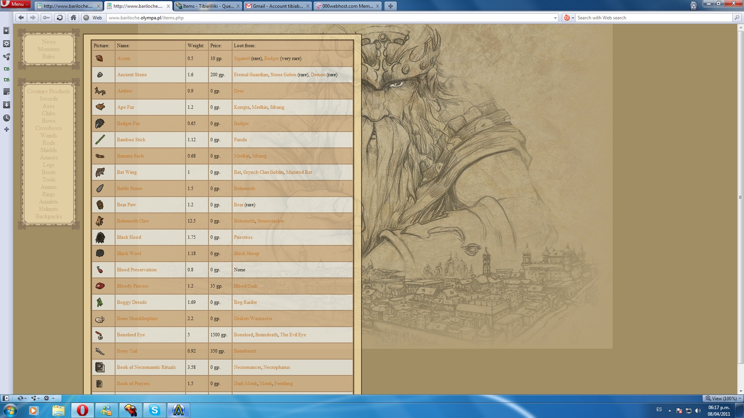Expand the address bar history dropdown

(555, 18)
